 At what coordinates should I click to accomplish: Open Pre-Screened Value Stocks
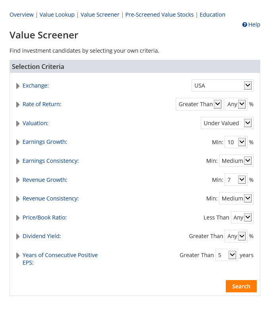pos(160,15)
